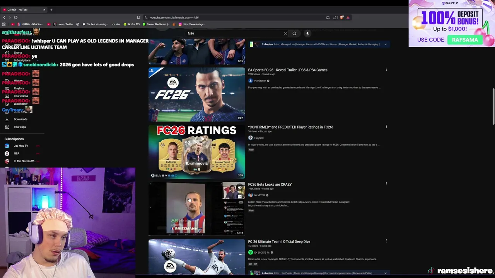
Task: Select the fc26 YouTube browser tab
Action: pyautogui.click(x=23, y=10)
